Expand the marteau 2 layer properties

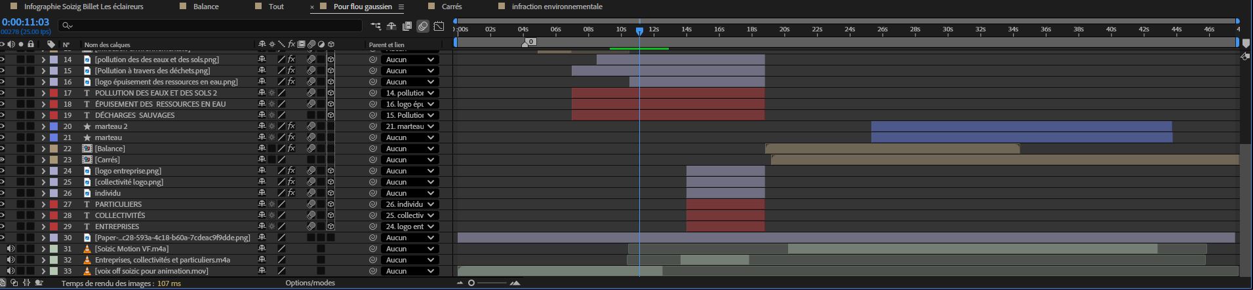(43, 126)
